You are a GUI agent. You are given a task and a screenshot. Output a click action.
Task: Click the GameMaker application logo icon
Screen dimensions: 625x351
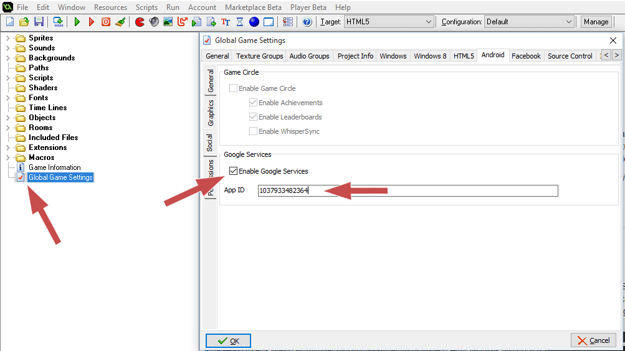coord(7,7)
